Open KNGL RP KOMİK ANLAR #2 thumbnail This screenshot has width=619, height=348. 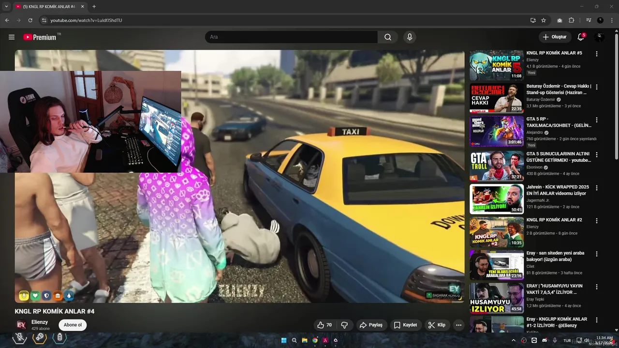point(497,232)
